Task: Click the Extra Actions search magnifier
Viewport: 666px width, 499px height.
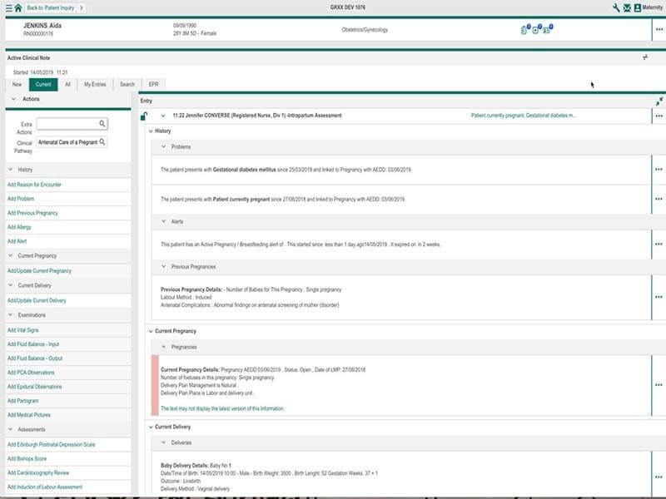Action: [x=102, y=123]
